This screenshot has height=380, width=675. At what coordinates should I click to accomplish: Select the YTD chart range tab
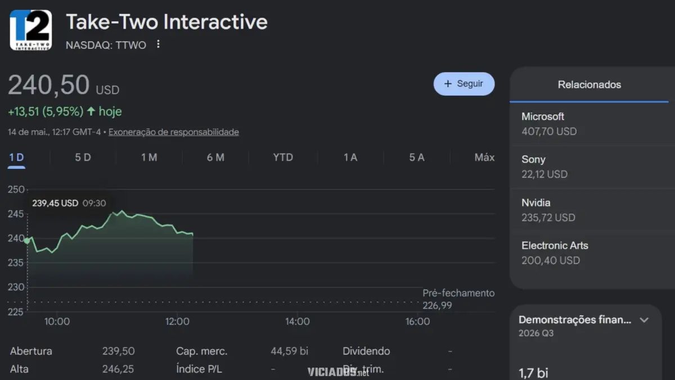point(283,158)
